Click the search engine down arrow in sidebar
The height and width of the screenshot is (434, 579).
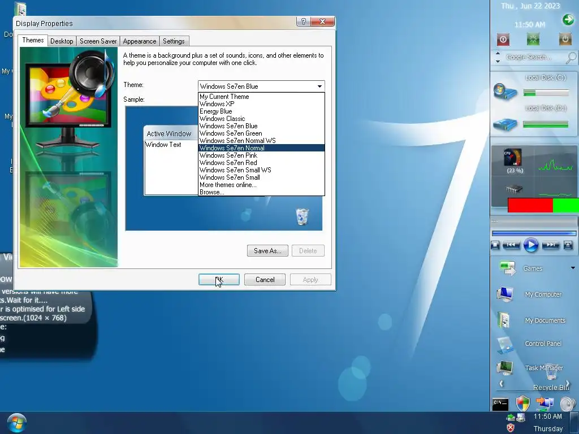coord(498,61)
